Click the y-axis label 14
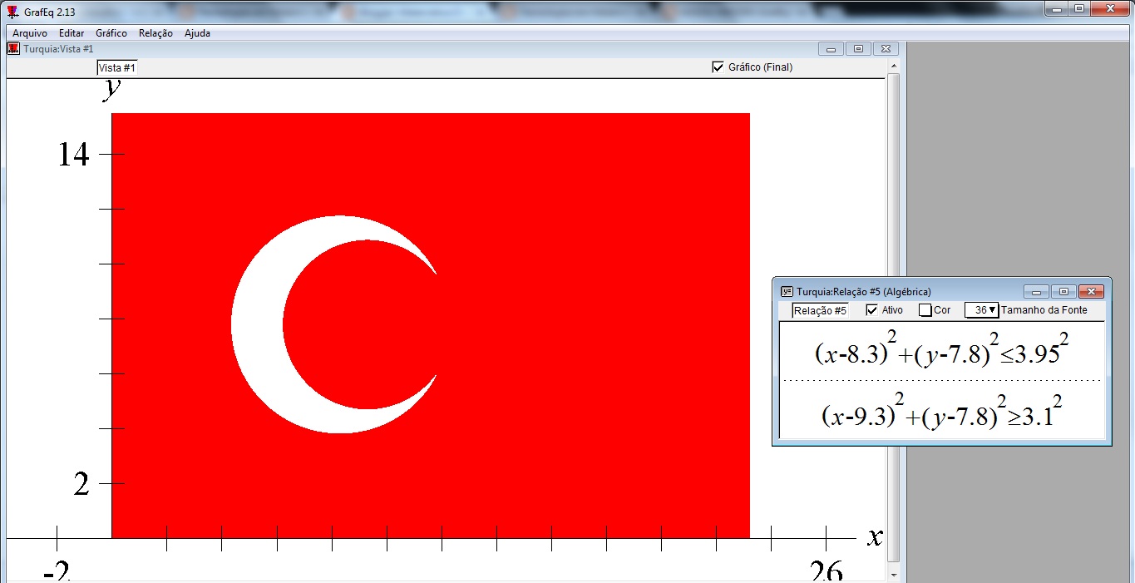Image resolution: width=1135 pixels, height=583 pixels. coord(73,154)
